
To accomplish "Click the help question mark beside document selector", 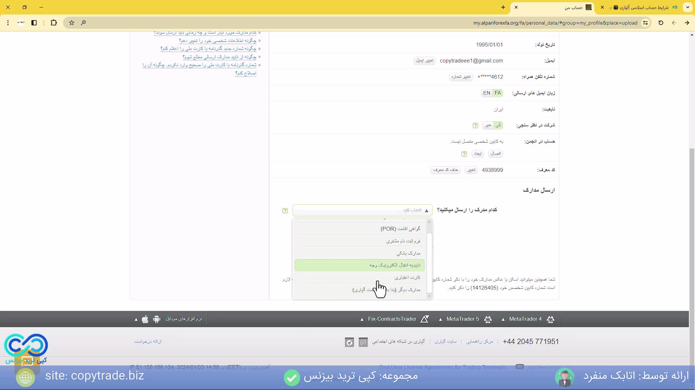I will point(285,211).
